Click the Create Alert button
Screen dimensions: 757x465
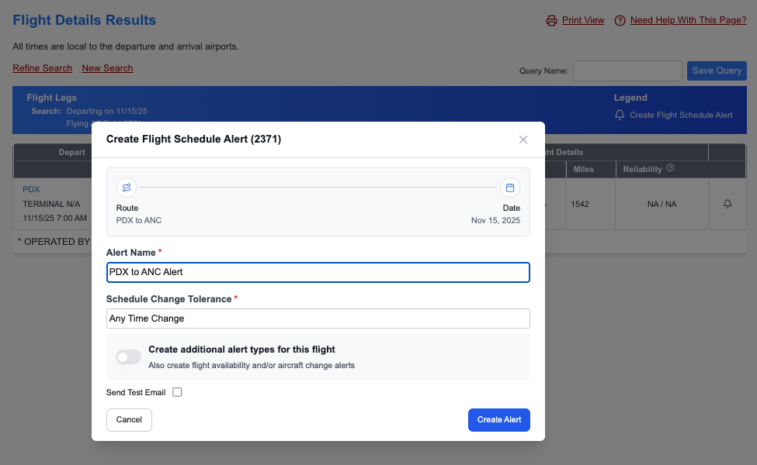(498, 419)
